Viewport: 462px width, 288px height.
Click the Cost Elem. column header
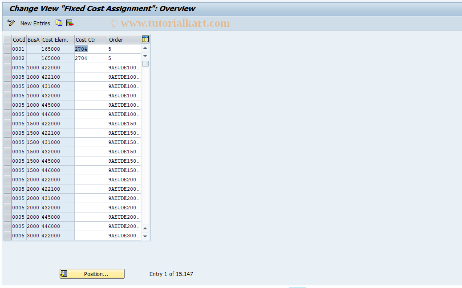pyautogui.click(x=58, y=40)
